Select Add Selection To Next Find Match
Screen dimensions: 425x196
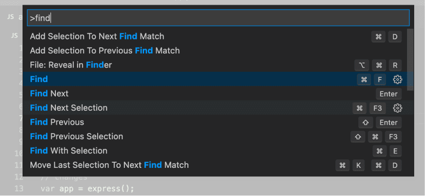(x=97, y=36)
